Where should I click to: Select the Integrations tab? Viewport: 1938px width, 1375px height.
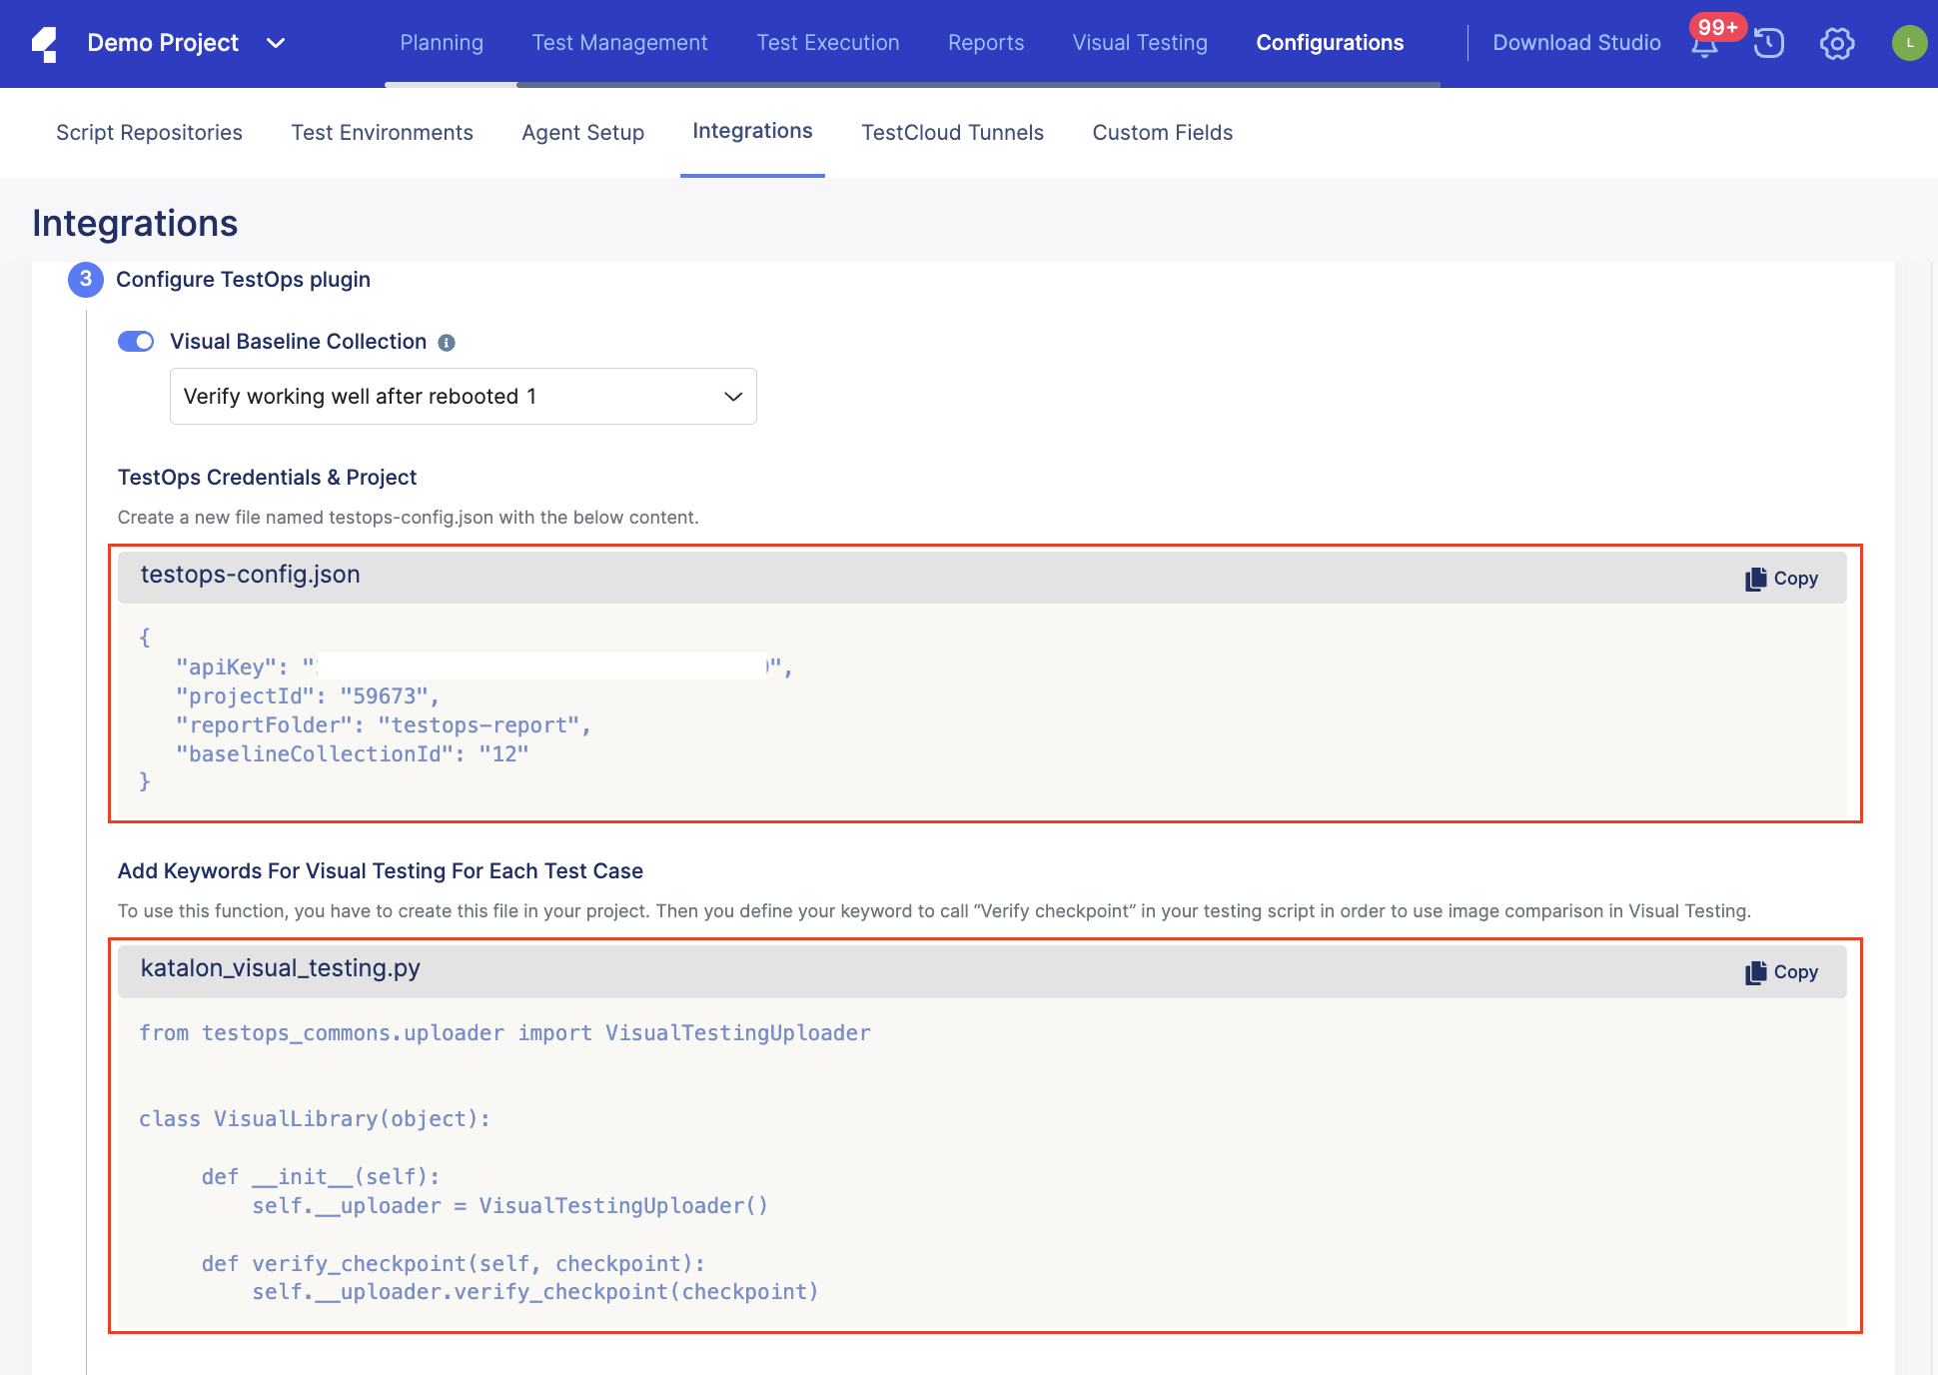[x=752, y=131]
